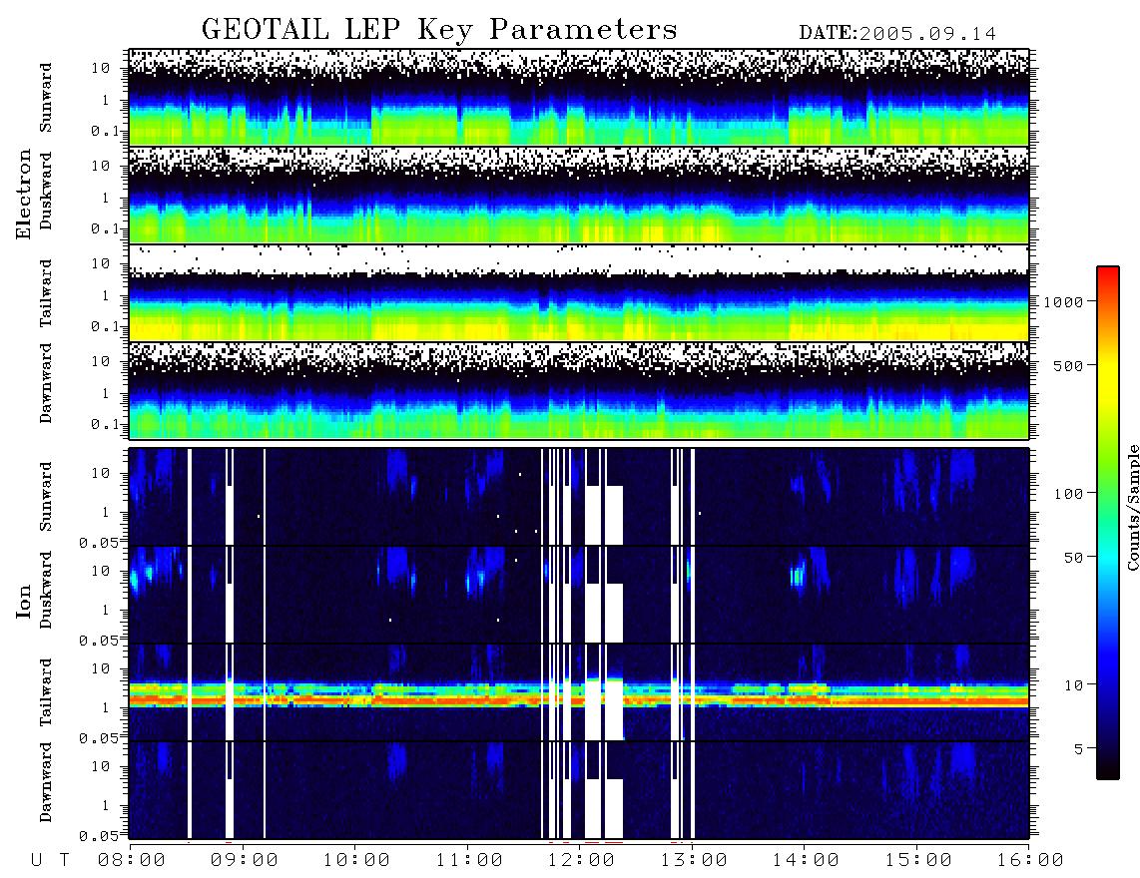This screenshot has width=1140, height=878.
Task: Click the Electron Sunward panel label
Action: pyautogui.click(x=46, y=98)
